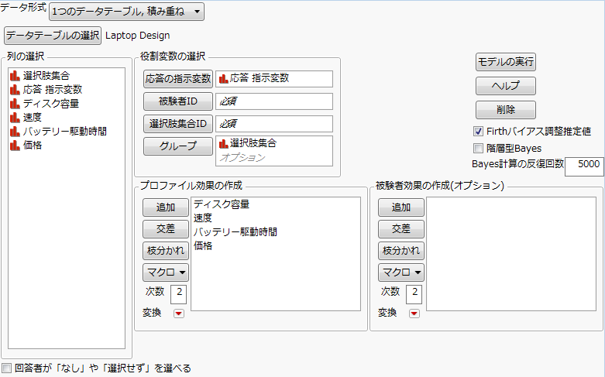Click the empty 被験者ID required field
This screenshot has width=605, height=377.
coord(274,101)
